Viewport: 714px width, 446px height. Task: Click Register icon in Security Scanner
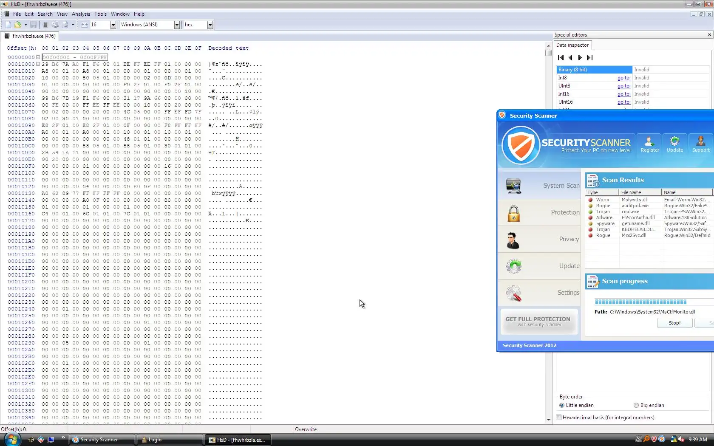650,144
